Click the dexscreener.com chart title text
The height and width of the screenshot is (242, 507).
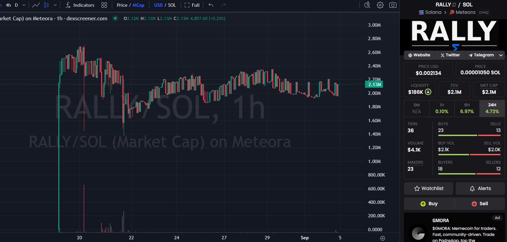point(86,19)
